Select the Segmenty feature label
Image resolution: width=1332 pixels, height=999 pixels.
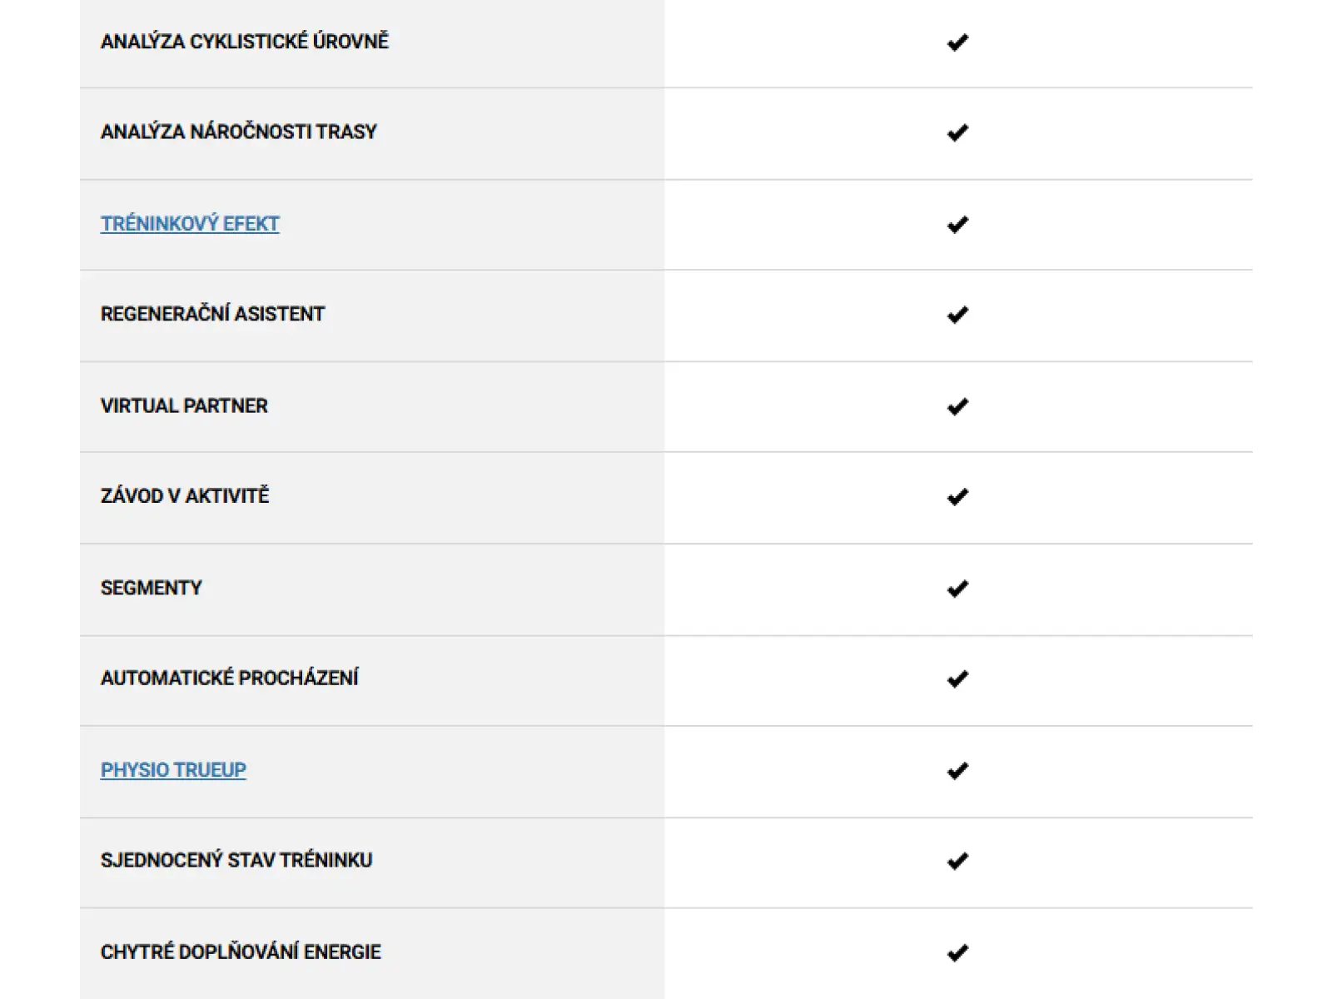click(151, 588)
